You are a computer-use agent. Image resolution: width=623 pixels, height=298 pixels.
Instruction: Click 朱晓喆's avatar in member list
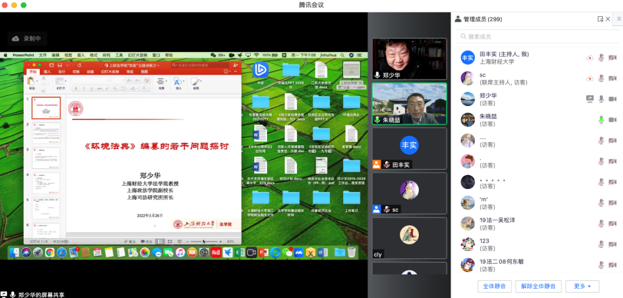467,120
